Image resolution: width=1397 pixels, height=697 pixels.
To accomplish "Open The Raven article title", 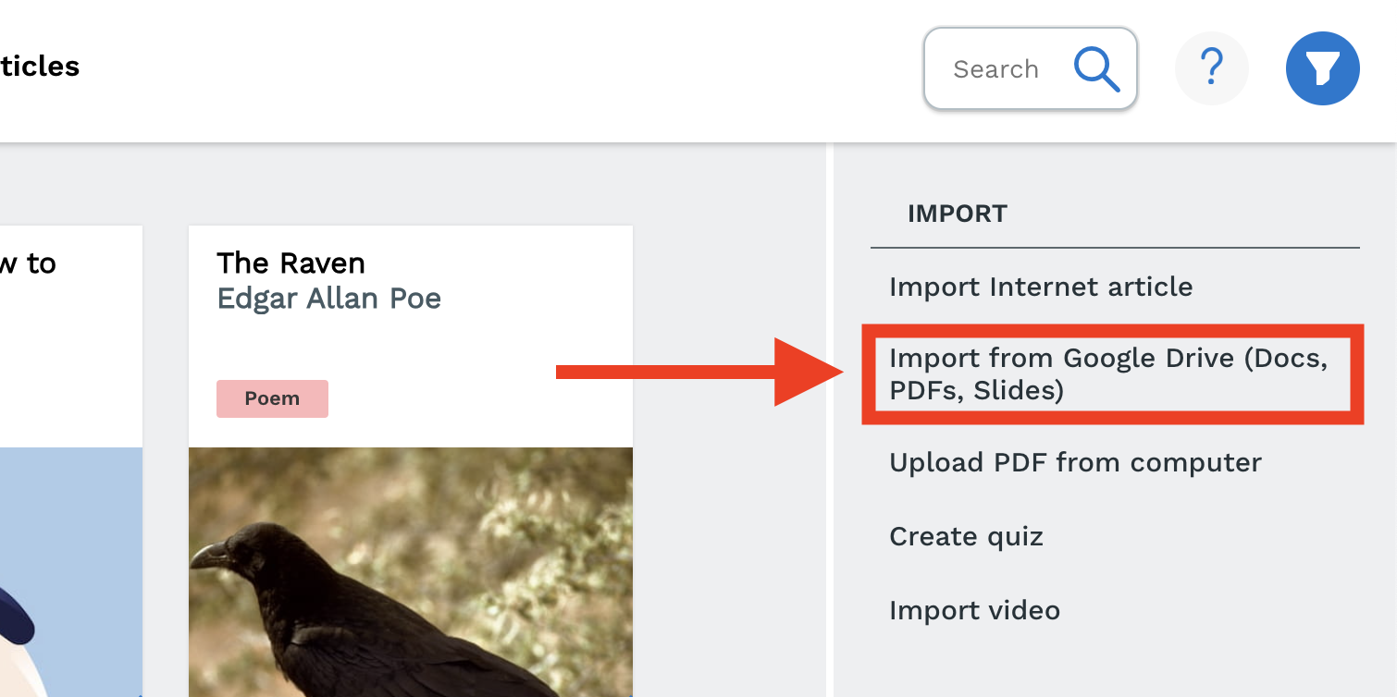I will (x=291, y=263).
